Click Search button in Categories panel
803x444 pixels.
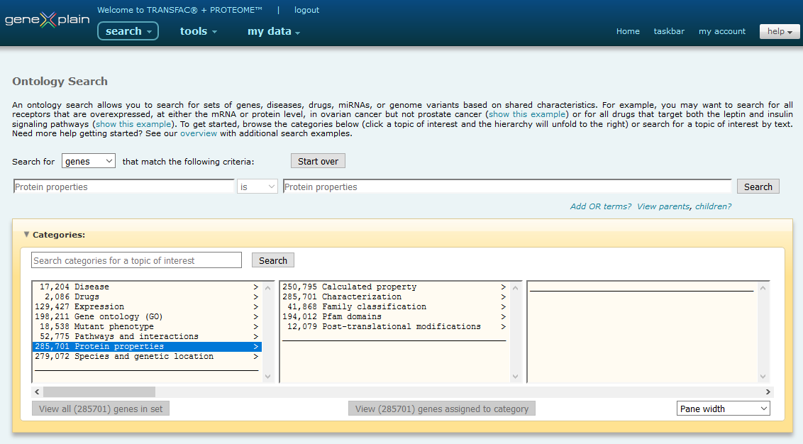coord(273,260)
